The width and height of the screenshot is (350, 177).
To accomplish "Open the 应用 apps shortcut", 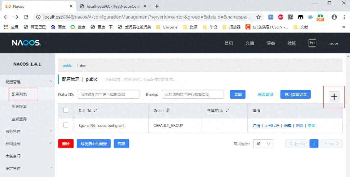I will click(x=11, y=27).
